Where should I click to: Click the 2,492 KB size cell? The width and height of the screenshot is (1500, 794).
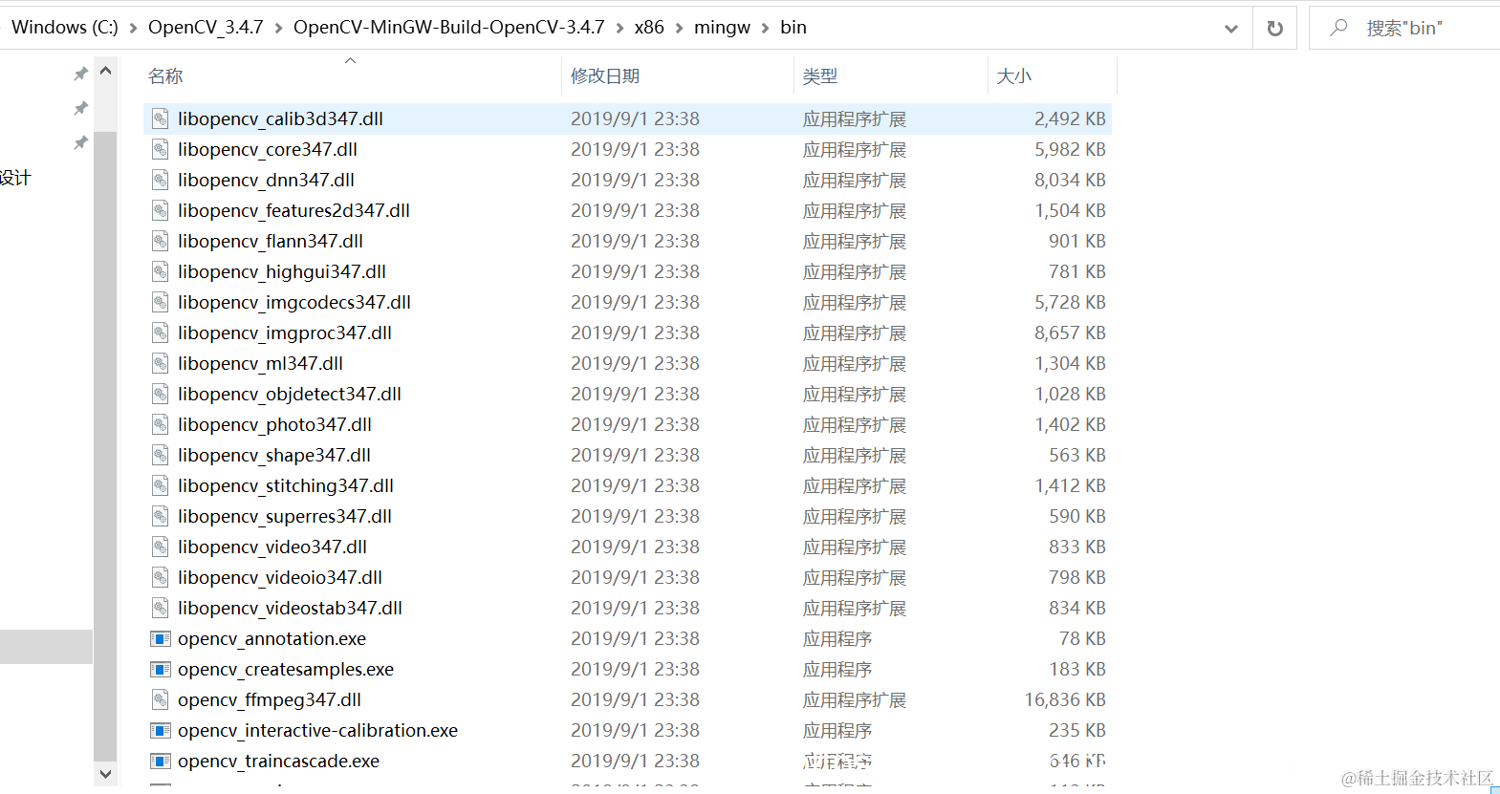tap(1070, 118)
